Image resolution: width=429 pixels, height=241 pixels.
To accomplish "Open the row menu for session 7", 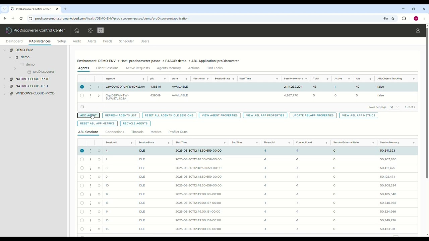I will coord(90,159).
